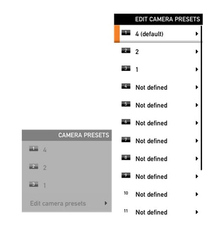The height and width of the screenshot is (227, 221).
Task: Select preset 10 'Not defined' entry
Action: pos(158,194)
